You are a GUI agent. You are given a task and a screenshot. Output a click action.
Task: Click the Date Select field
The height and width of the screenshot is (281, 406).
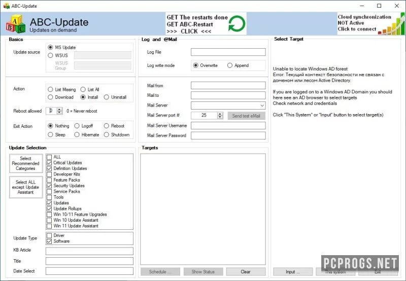[90, 271]
